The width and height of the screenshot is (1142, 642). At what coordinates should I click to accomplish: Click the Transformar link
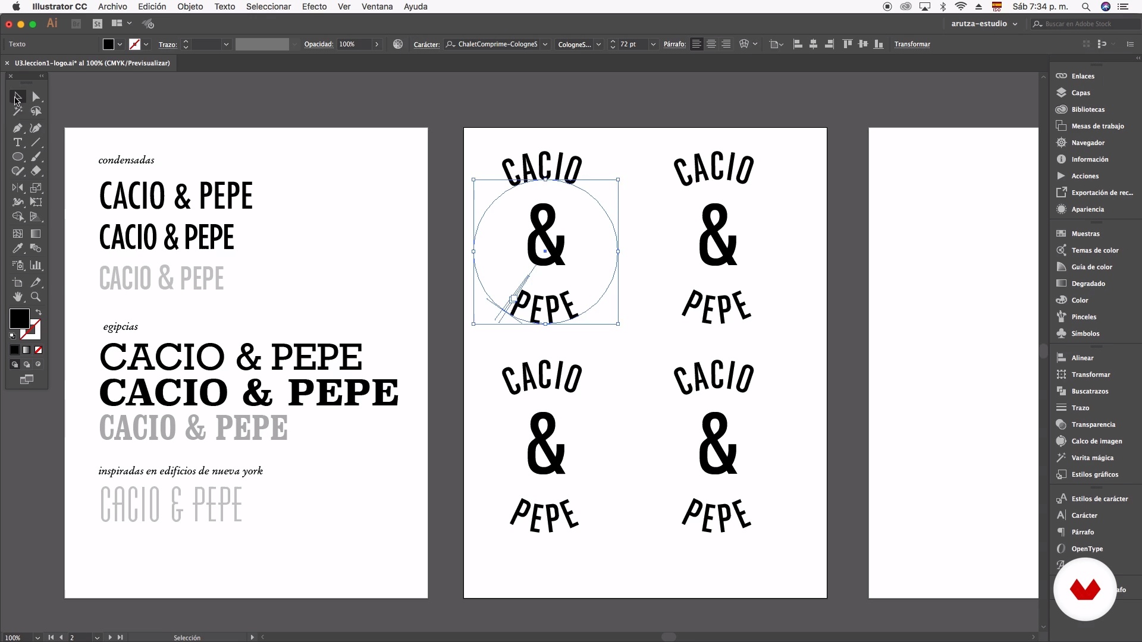[912, 45]
